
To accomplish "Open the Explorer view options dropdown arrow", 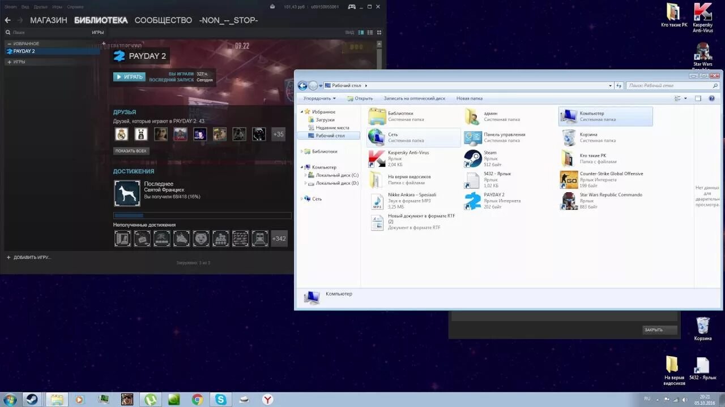I will tap(685, 98).
